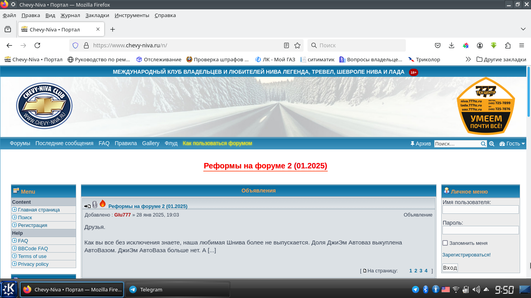Open Pocket save icon in toolbar
The image size is (531, 298).
[x=438, y=45]
